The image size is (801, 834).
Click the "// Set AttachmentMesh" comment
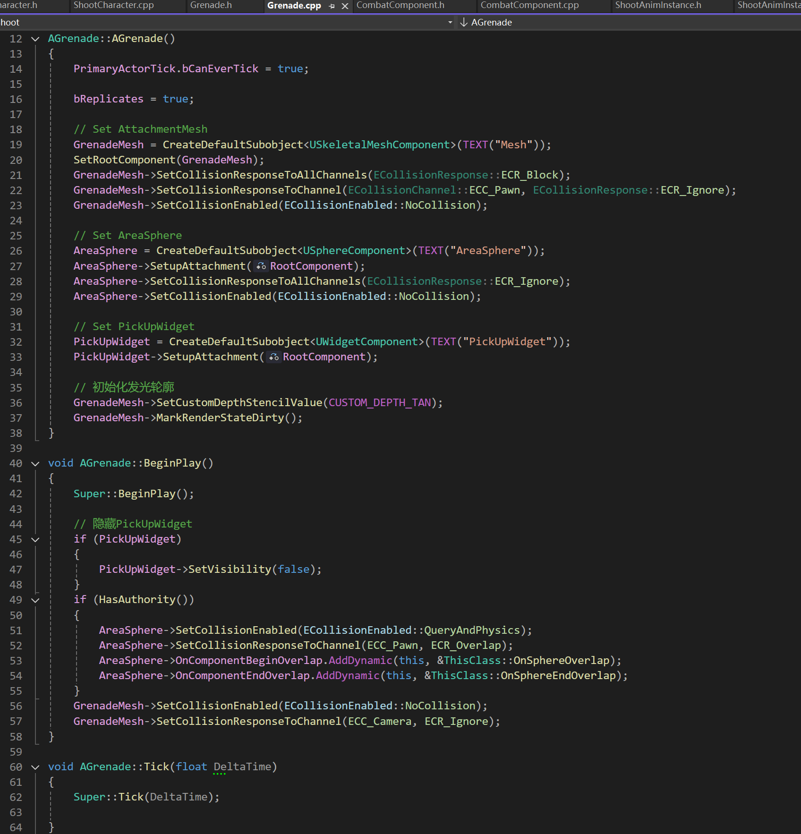140,129
